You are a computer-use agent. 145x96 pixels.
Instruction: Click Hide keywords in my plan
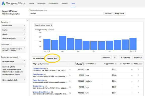pos(11,74)
